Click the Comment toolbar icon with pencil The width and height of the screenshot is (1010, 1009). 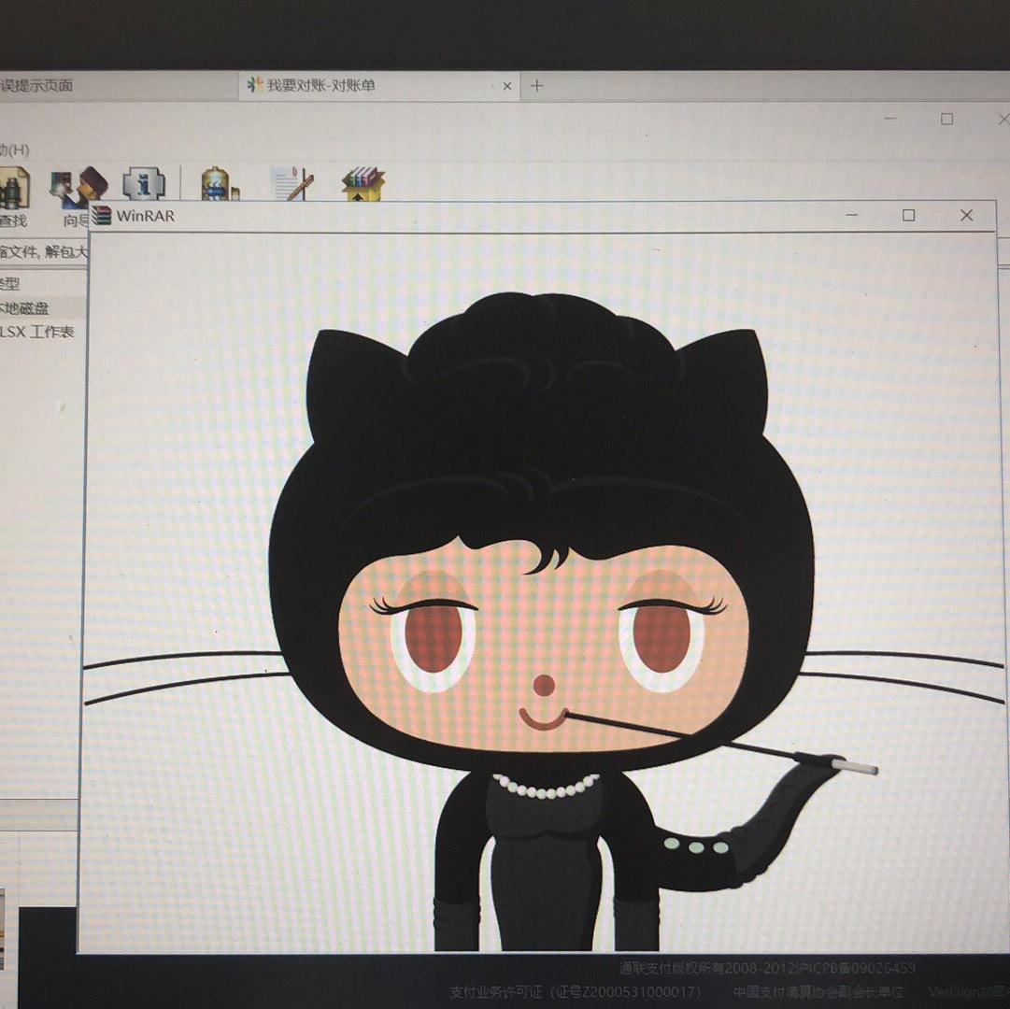point(291,182)
